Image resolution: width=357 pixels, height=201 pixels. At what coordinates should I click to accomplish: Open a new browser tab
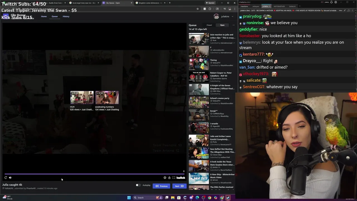170,3
